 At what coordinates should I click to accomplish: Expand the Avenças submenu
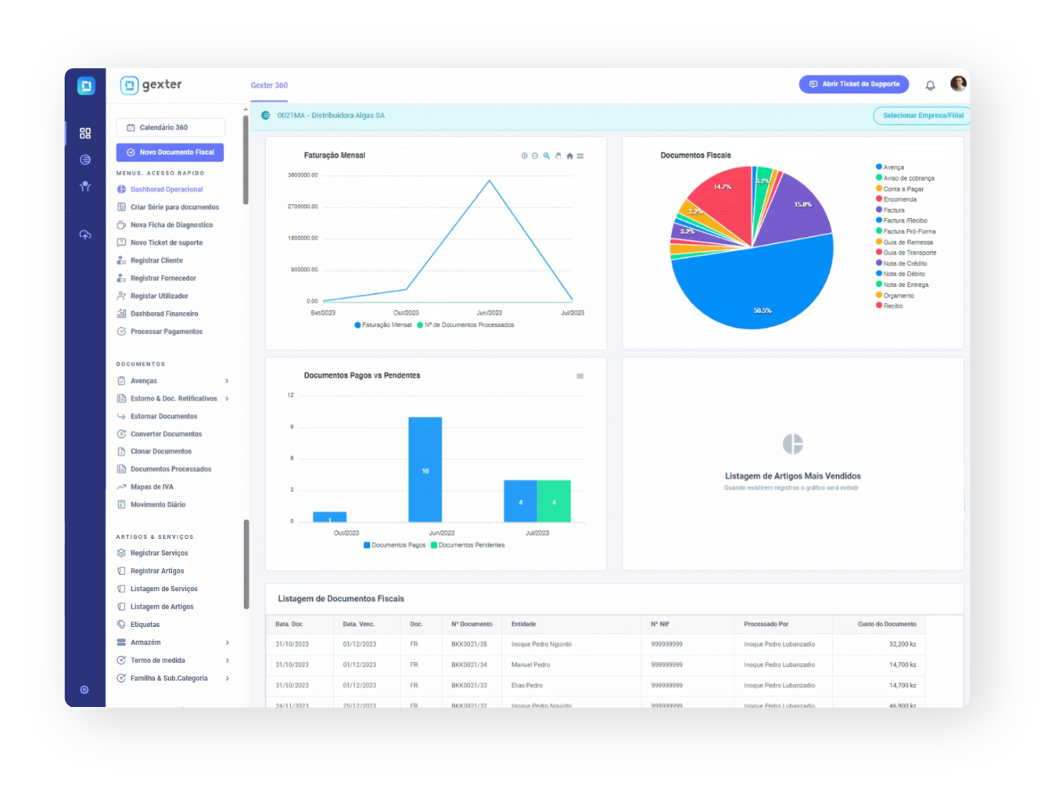point(227,381)
